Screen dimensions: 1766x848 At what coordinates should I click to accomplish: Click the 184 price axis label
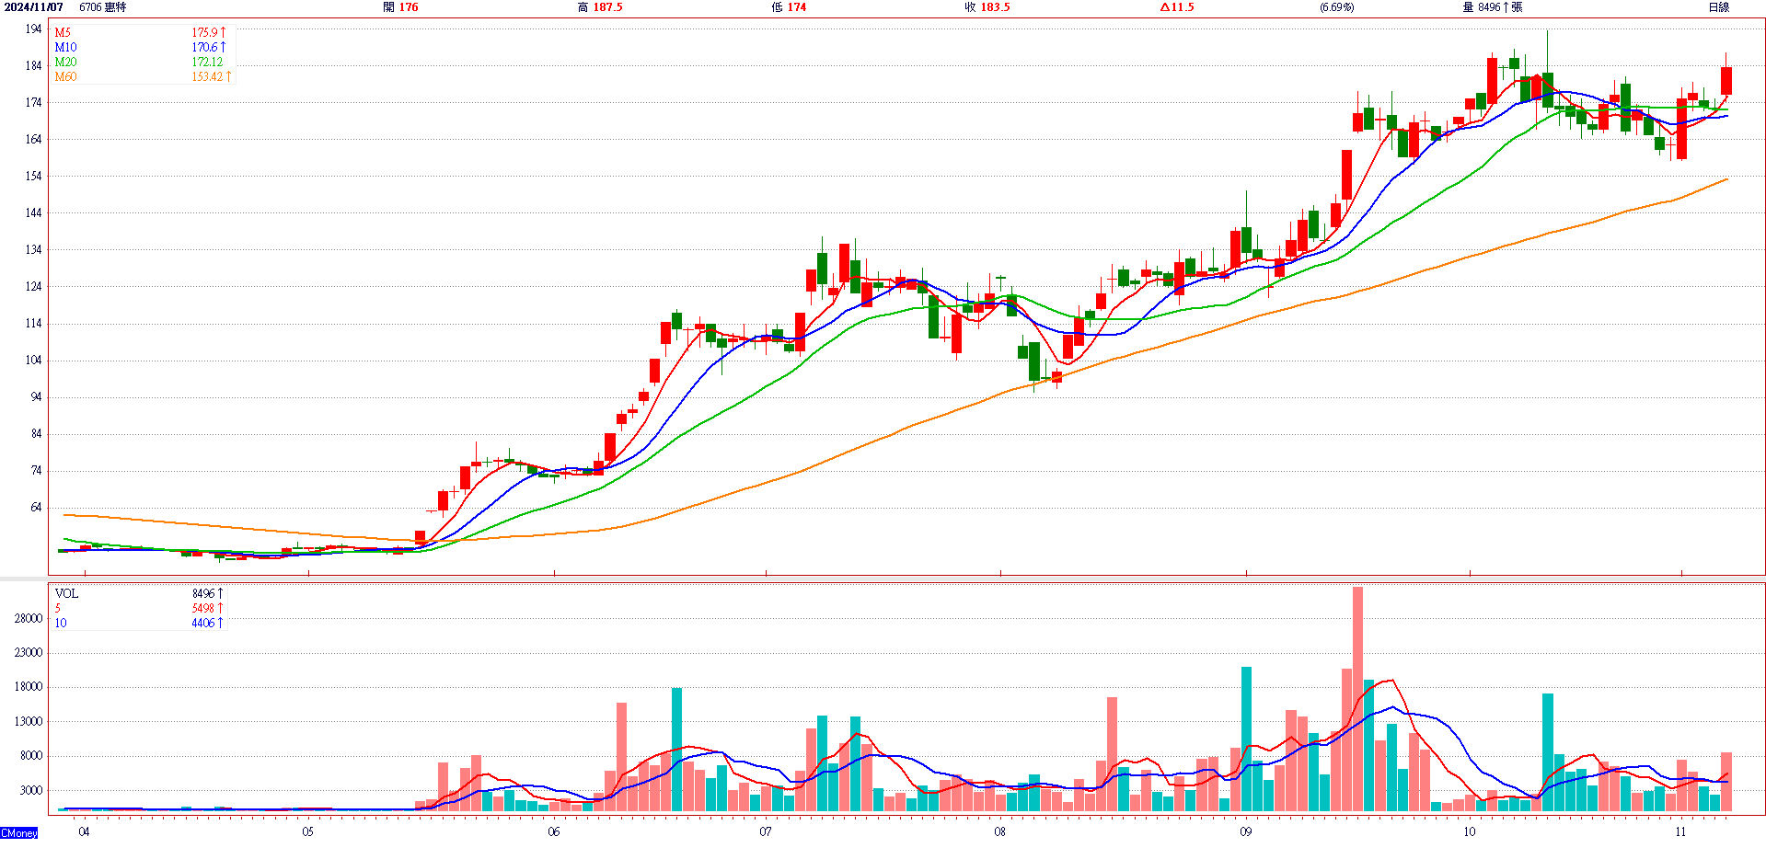[x=33, y=66]
